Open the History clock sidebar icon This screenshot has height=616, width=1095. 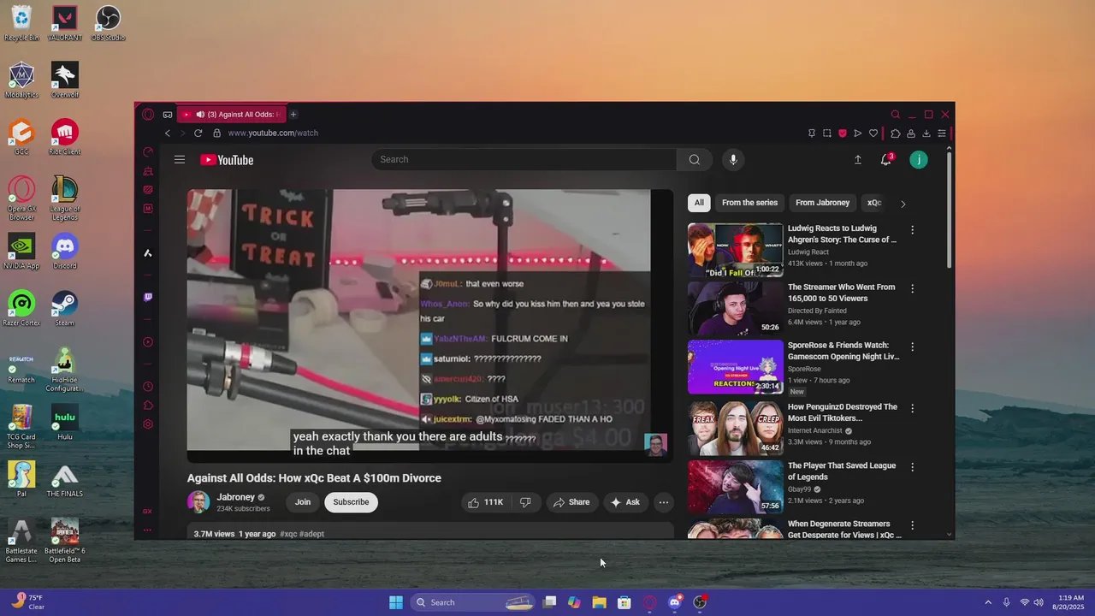(x=148, y=387)
